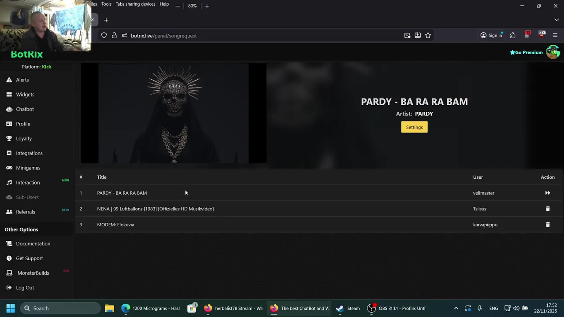Click the install-app icon in the address bar
The width and height of the screenshot is (564, 317).
(x=417, y=35)
